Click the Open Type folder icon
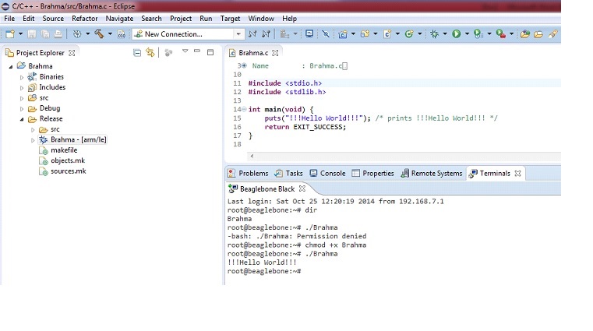The width and height of the screenshot is (593, 331). (525, 34)
